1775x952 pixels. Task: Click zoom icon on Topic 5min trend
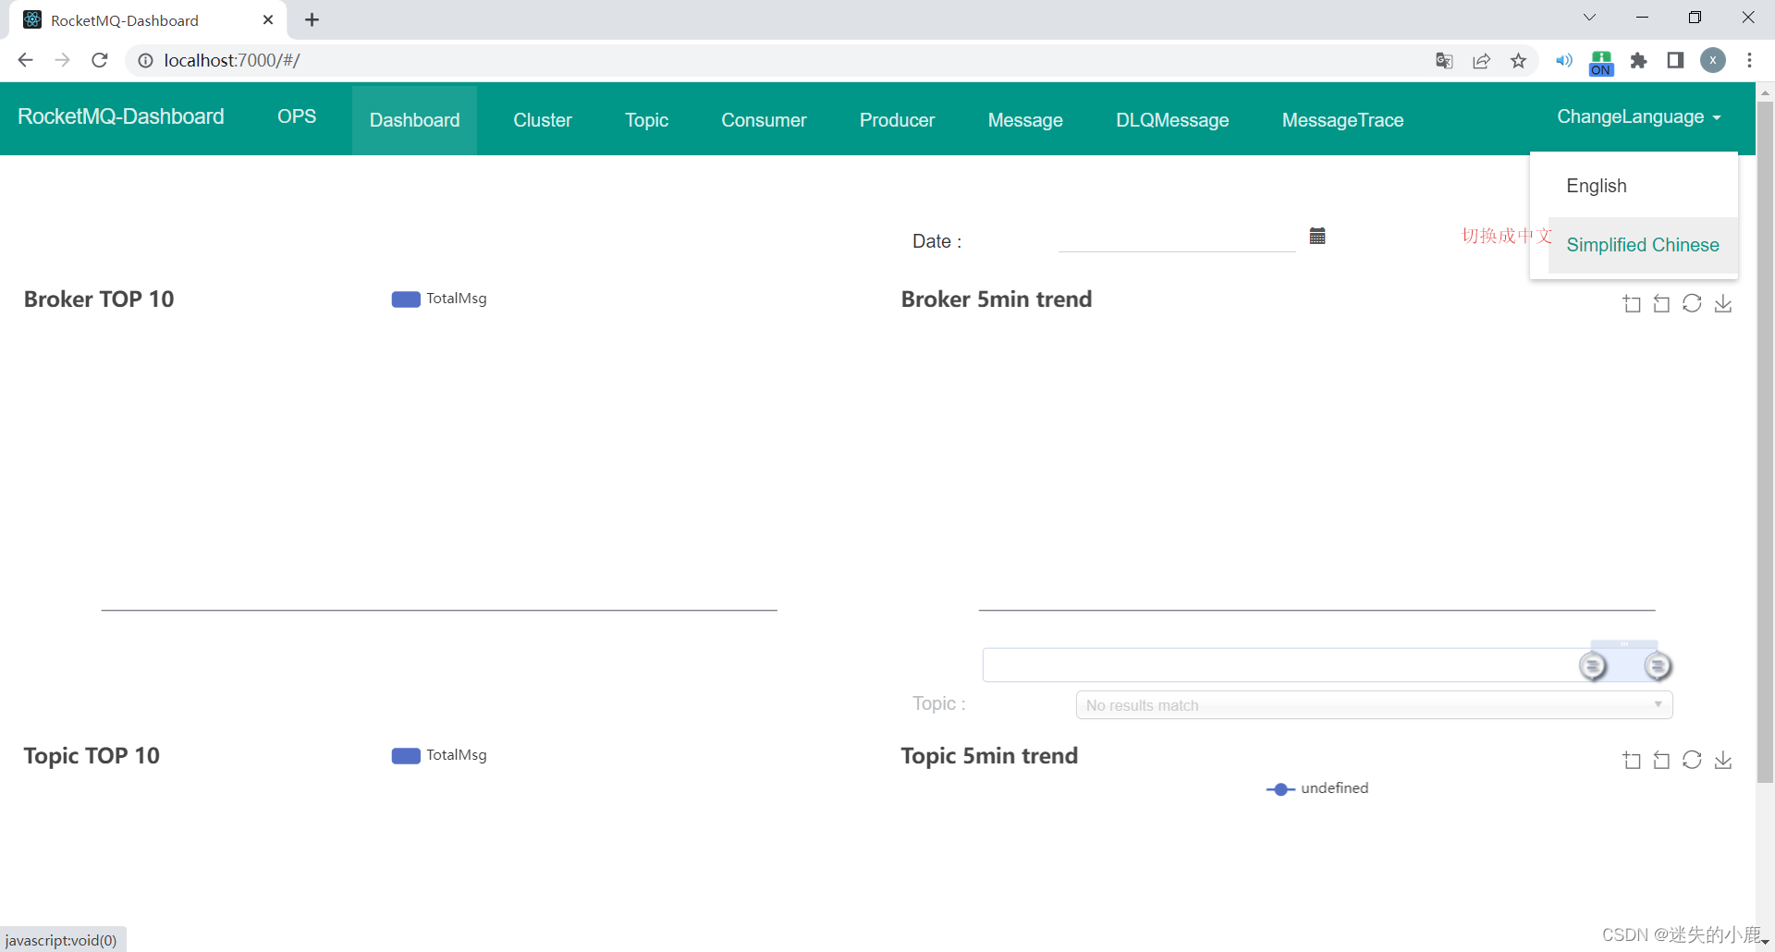pyautogui.click(x=1632, y=761)
